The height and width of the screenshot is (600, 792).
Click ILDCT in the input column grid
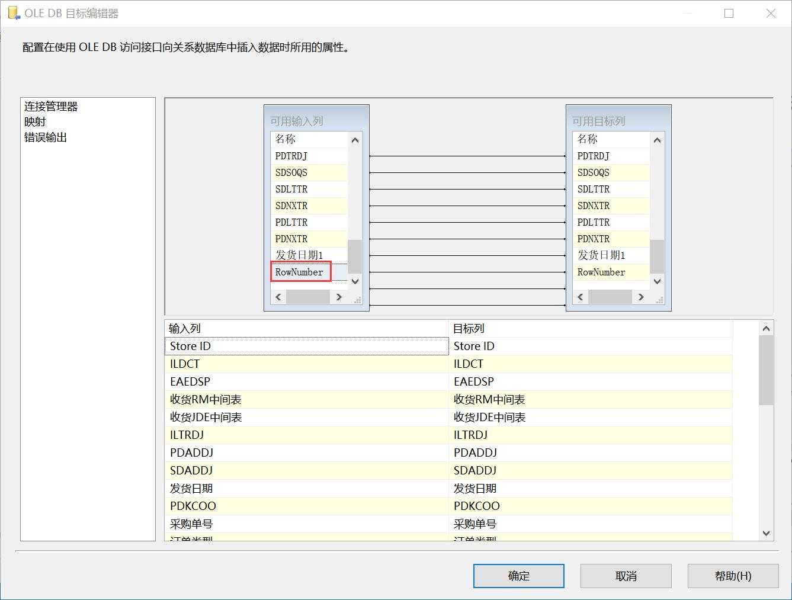pyautogui.click(x=306, y=364)
